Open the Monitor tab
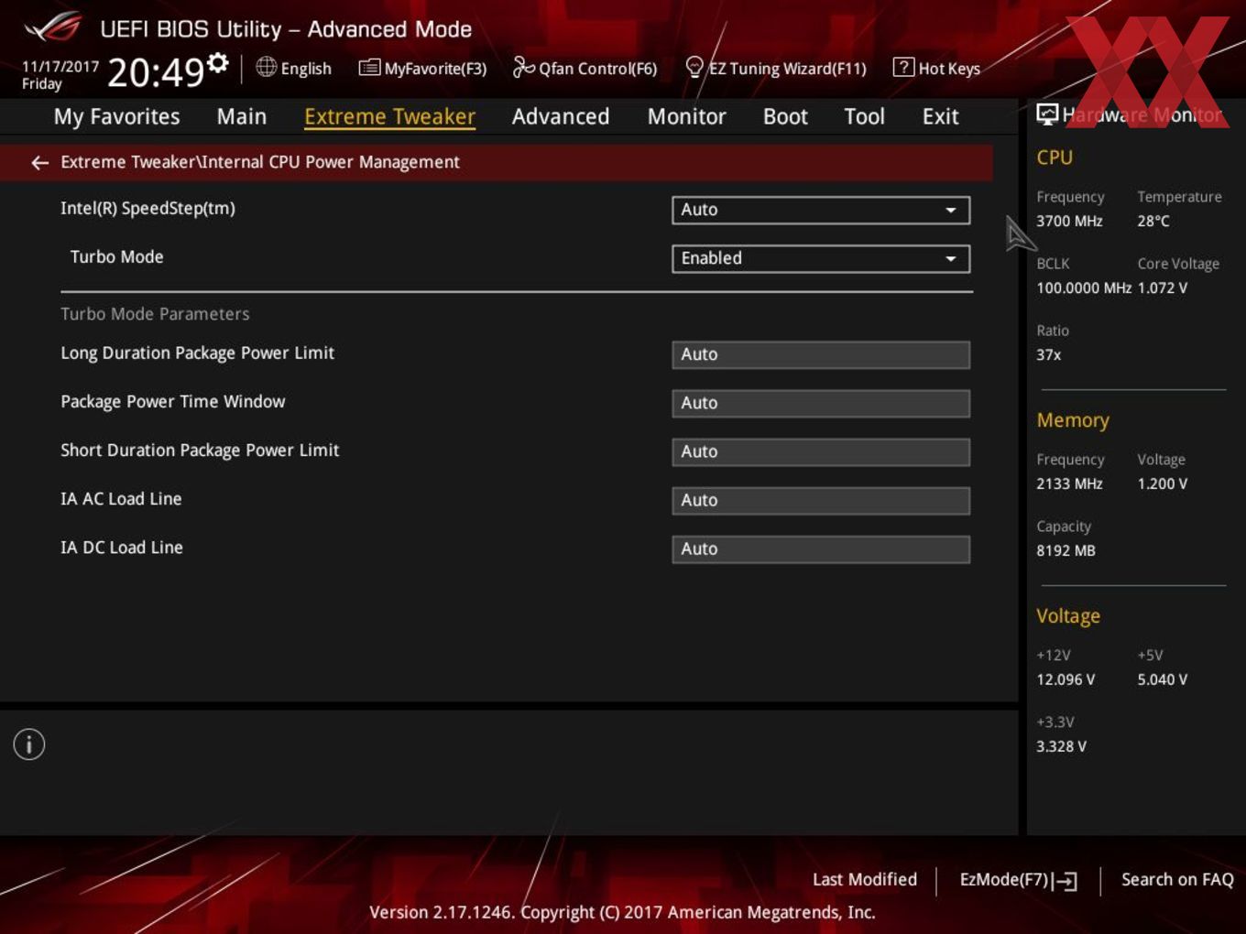The height and width of the screenshot is (934, 1246). [x=687, y=116]
